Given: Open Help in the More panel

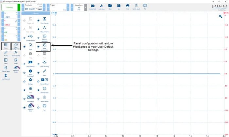Looking at the screenshot, I should pos(30,55).
